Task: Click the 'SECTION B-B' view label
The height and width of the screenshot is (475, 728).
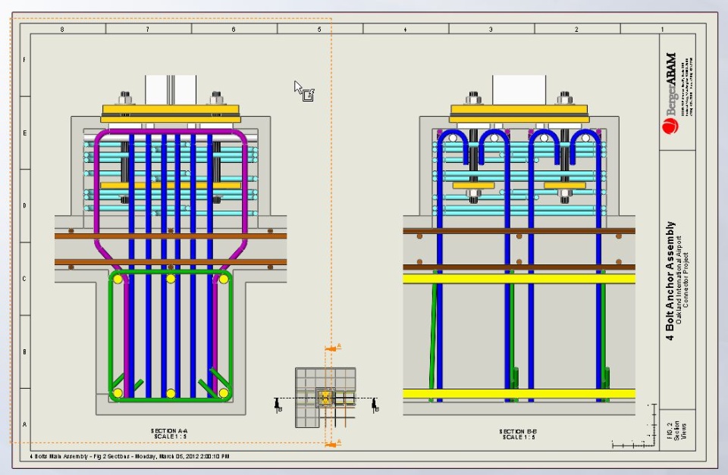Action: click(518, 431)
